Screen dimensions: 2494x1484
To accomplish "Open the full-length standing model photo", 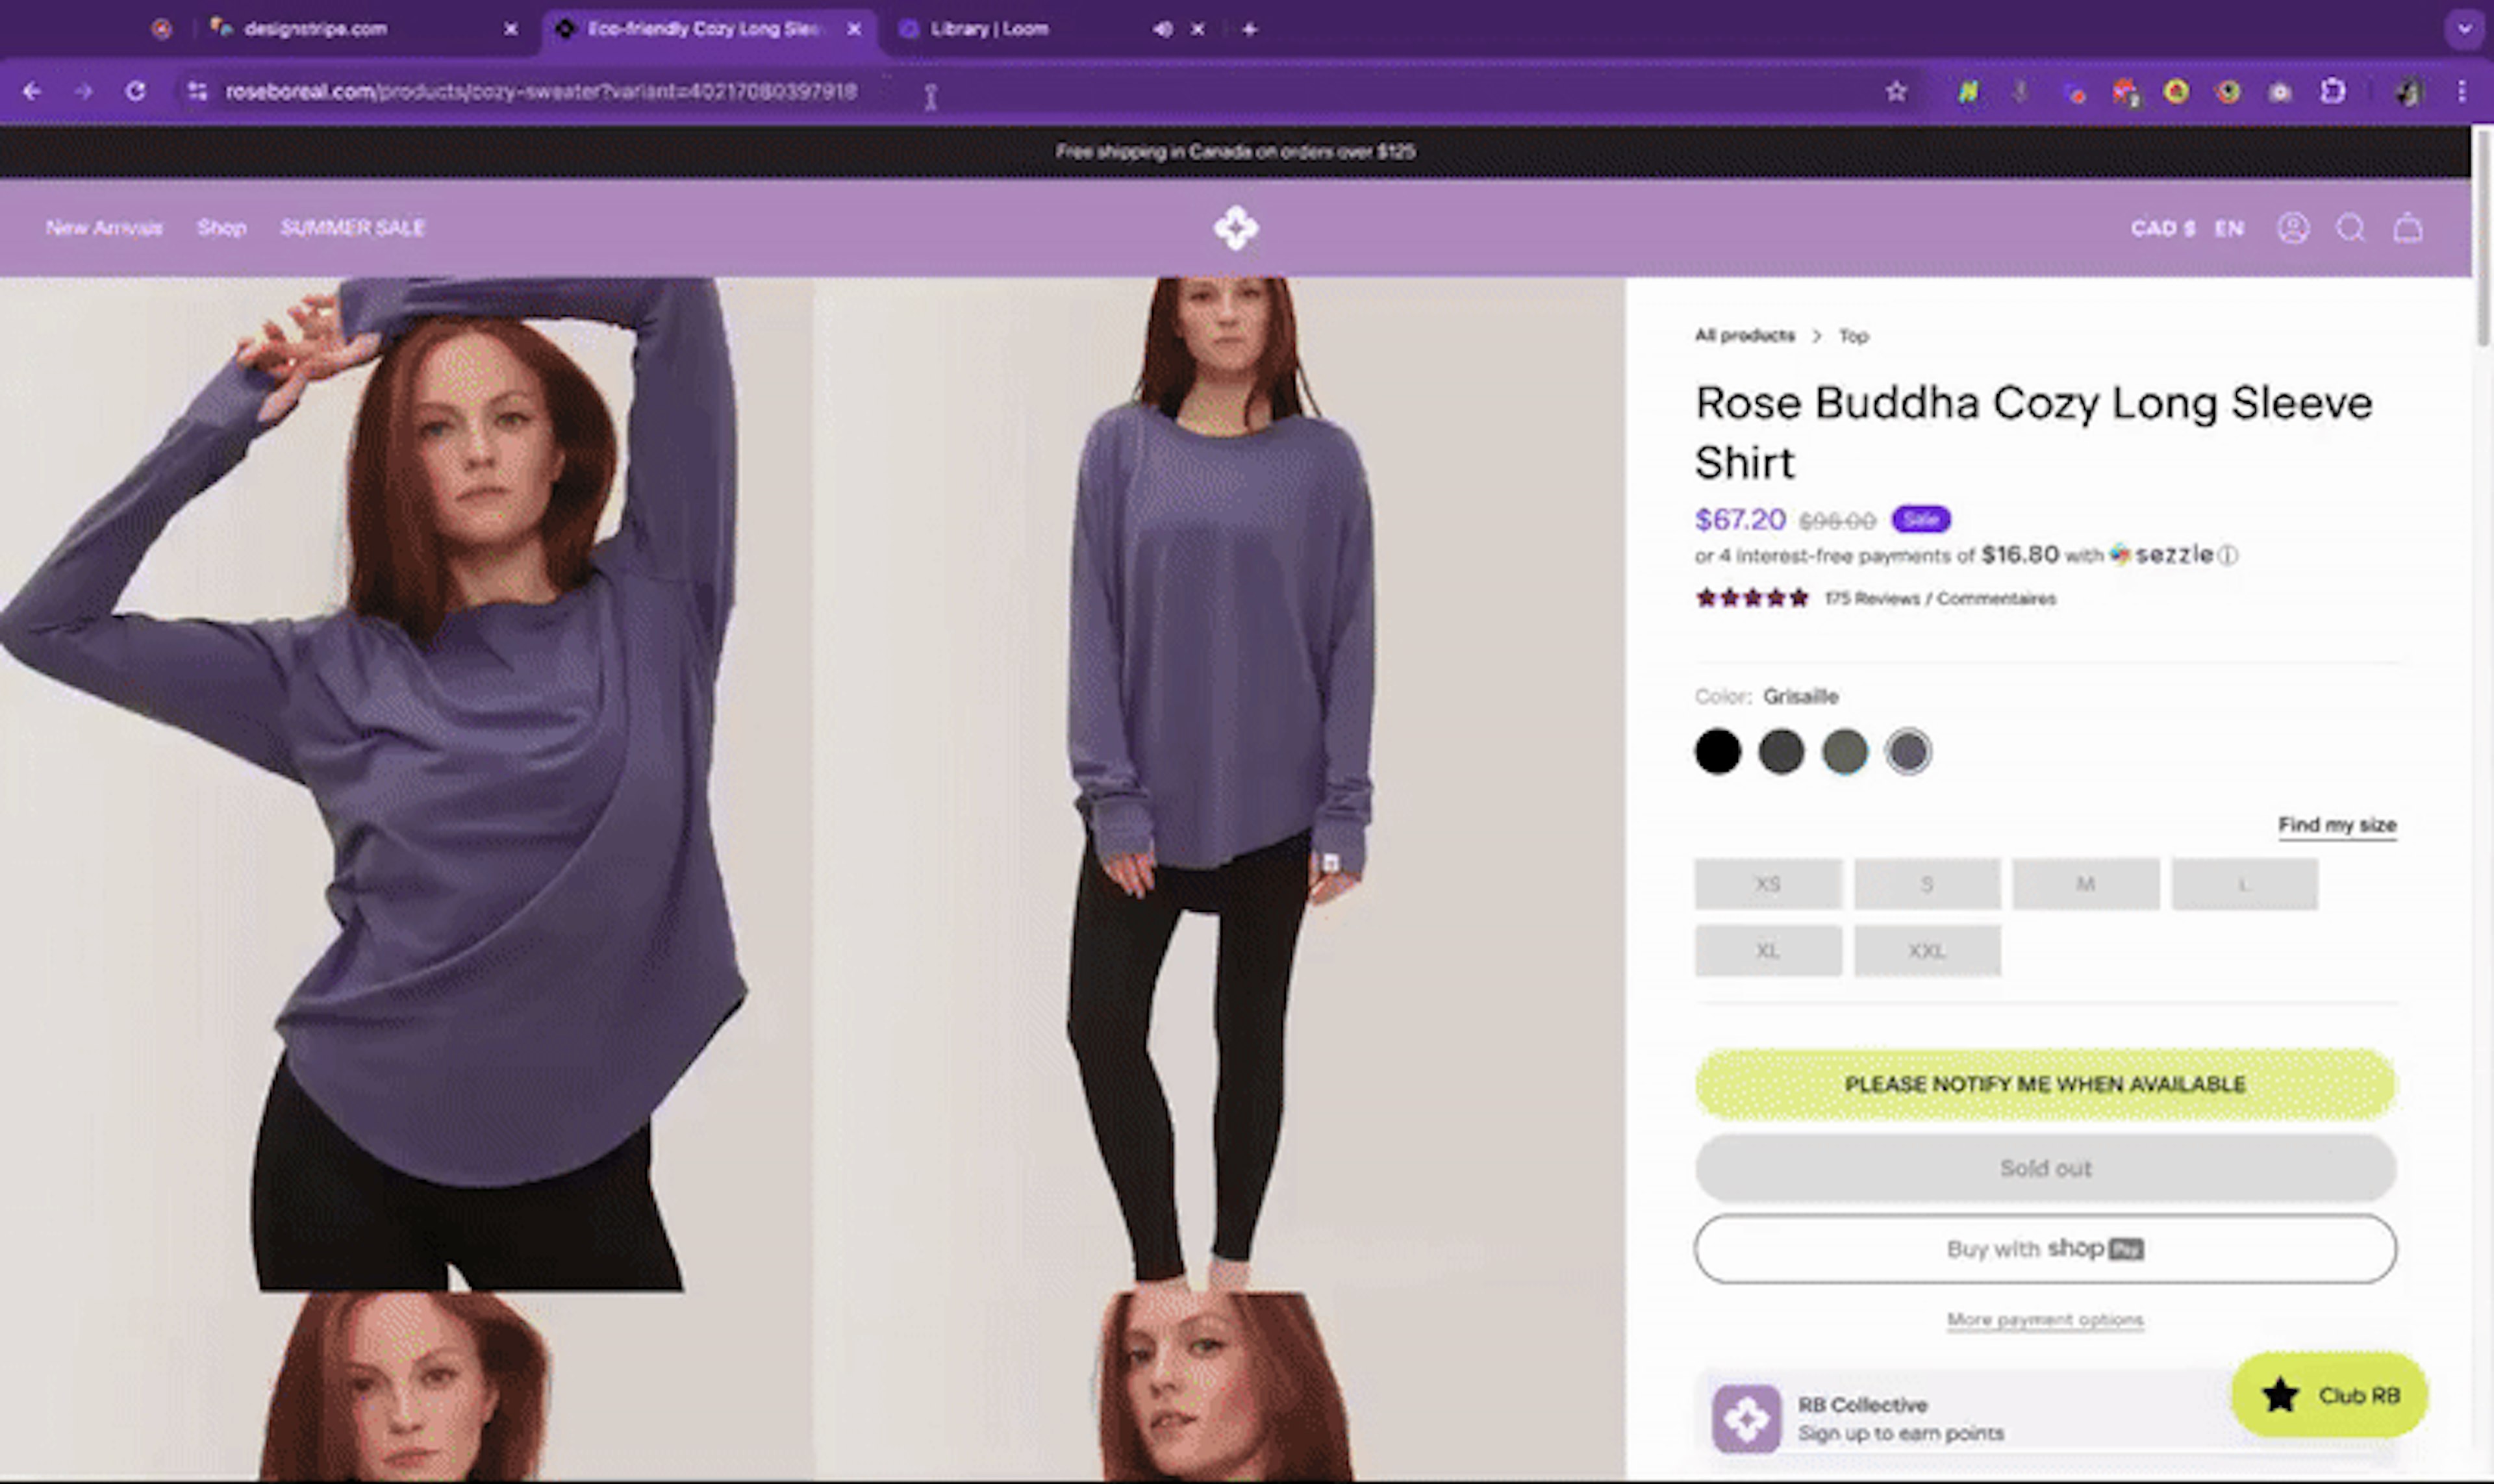I will tap(1220, 783).
